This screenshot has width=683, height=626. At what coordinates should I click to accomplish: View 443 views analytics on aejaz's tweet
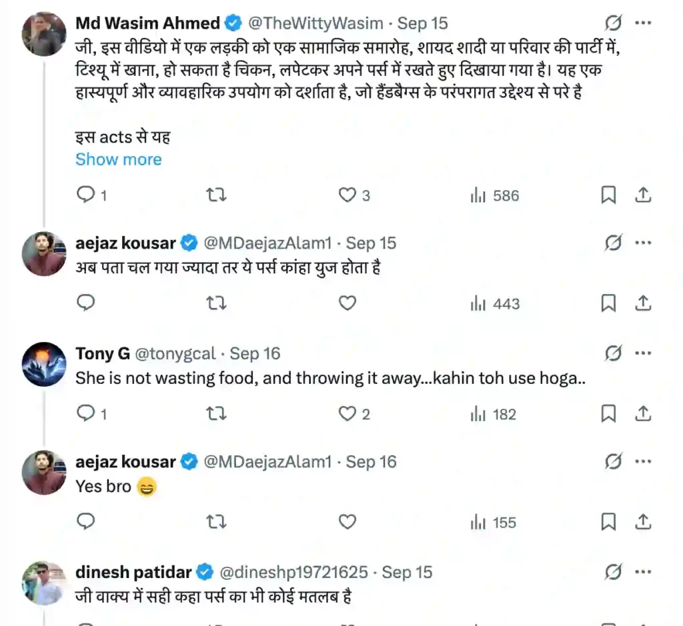pyautogui.click(x=494, y=304)
